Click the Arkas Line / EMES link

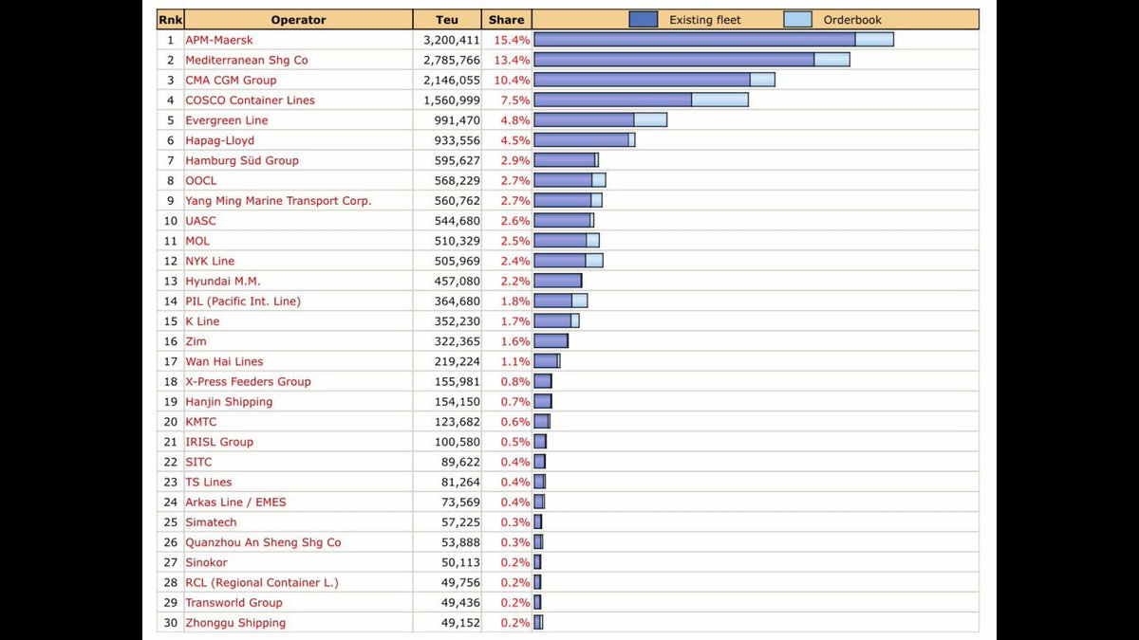[x=235, y=502]
